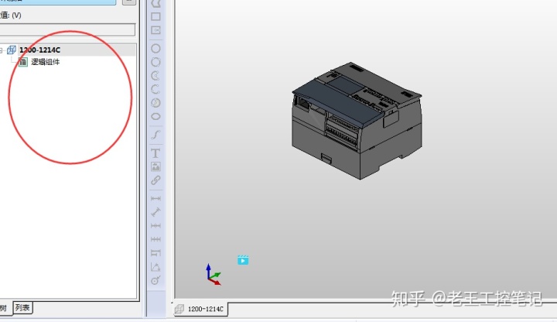Select the Text (T) tool

[155, 153]
